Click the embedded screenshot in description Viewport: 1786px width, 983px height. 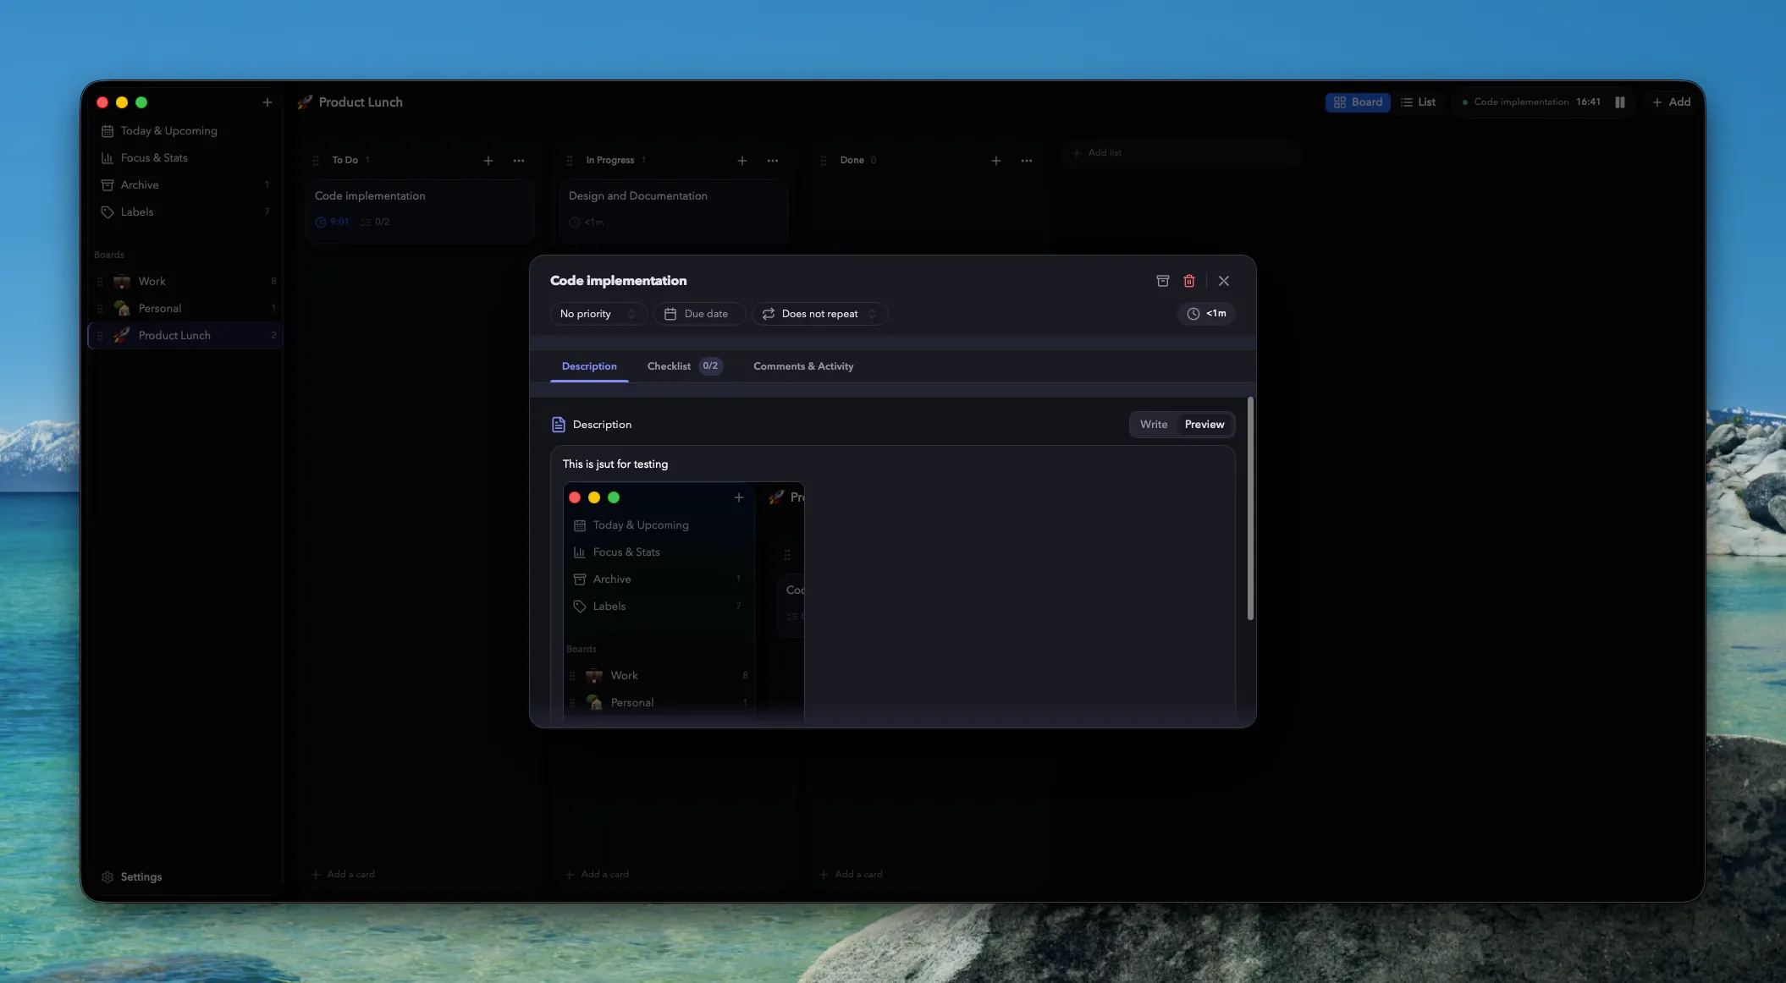[x=683, y=601]
